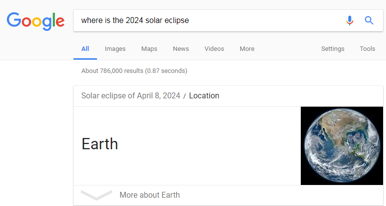Click the About 786,000 results count text
Viewport: 386px width, 206px height.
[x=134, y=71]
